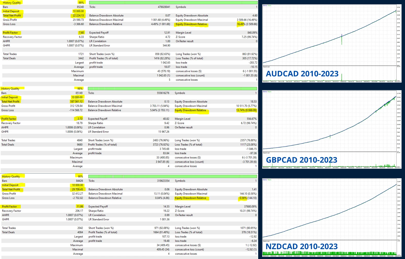Click the Ticks count 555616276
Viewport: 405px width, 259px height.
163,93
